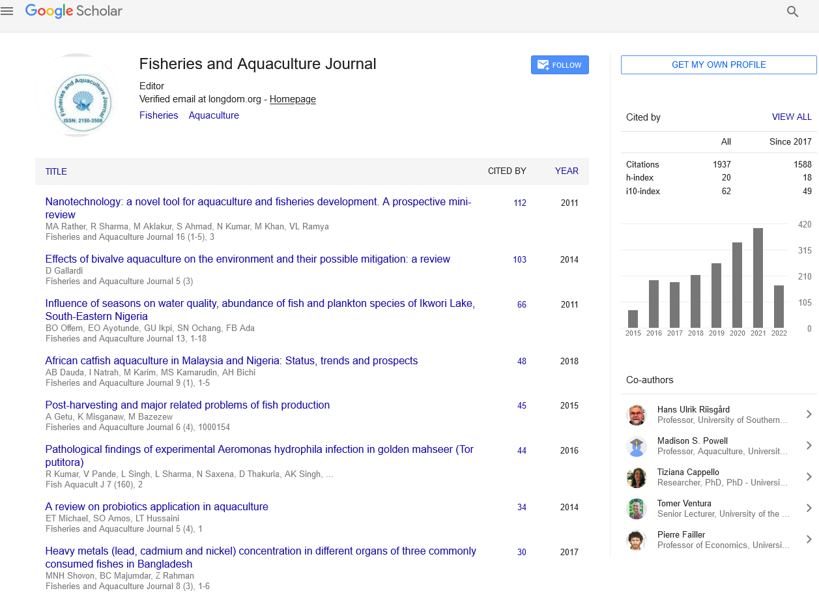Click the search magnifier icon
Screen dimensions: 819x593
click(792, 12)
